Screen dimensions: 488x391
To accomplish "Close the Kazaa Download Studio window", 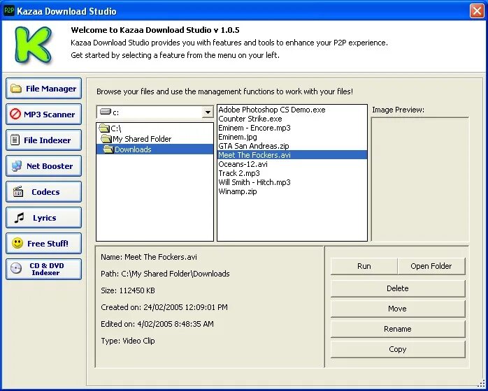I will (477, 11).
